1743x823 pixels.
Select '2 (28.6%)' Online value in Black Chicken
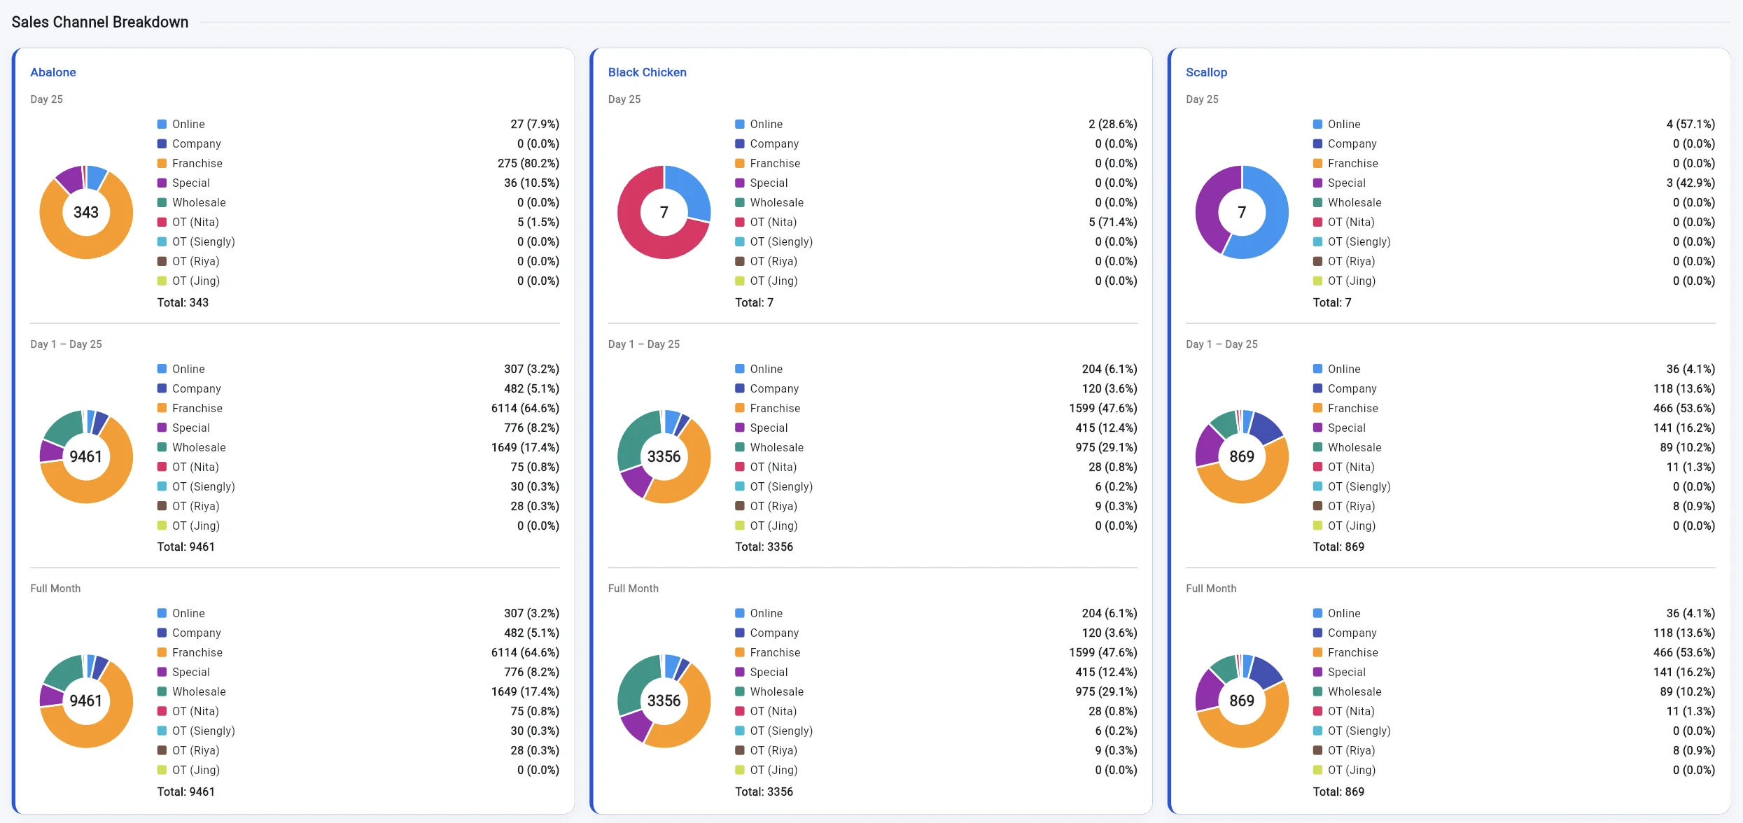pos(1112,124)
